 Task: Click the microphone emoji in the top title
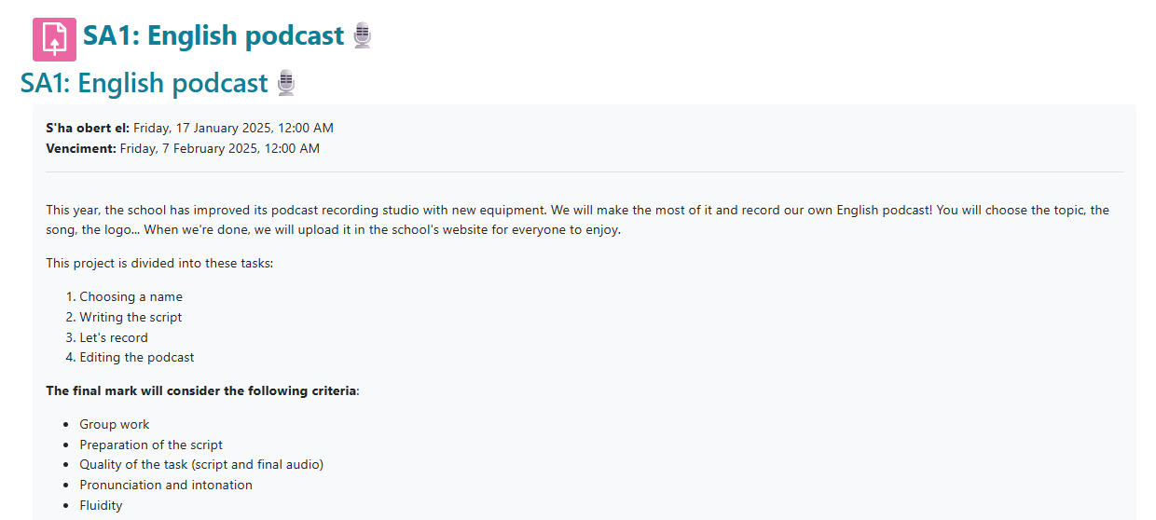point(363,36)
